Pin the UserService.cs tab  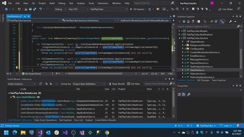[25, 16]
